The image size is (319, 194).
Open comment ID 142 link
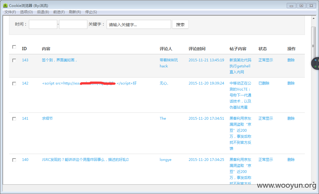[25, 83]
